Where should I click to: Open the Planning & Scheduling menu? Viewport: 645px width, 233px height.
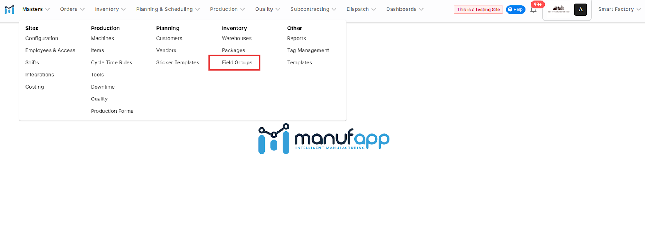[x=168, y=9]
